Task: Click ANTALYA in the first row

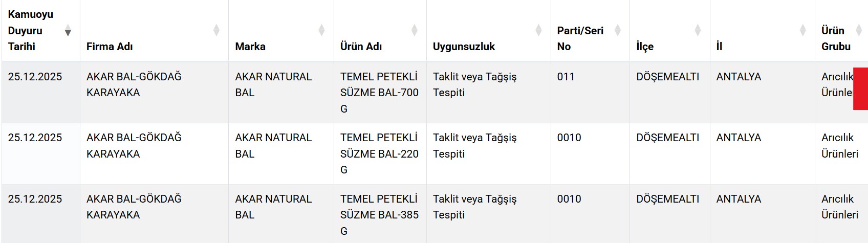Action: [x=739, y=77]
